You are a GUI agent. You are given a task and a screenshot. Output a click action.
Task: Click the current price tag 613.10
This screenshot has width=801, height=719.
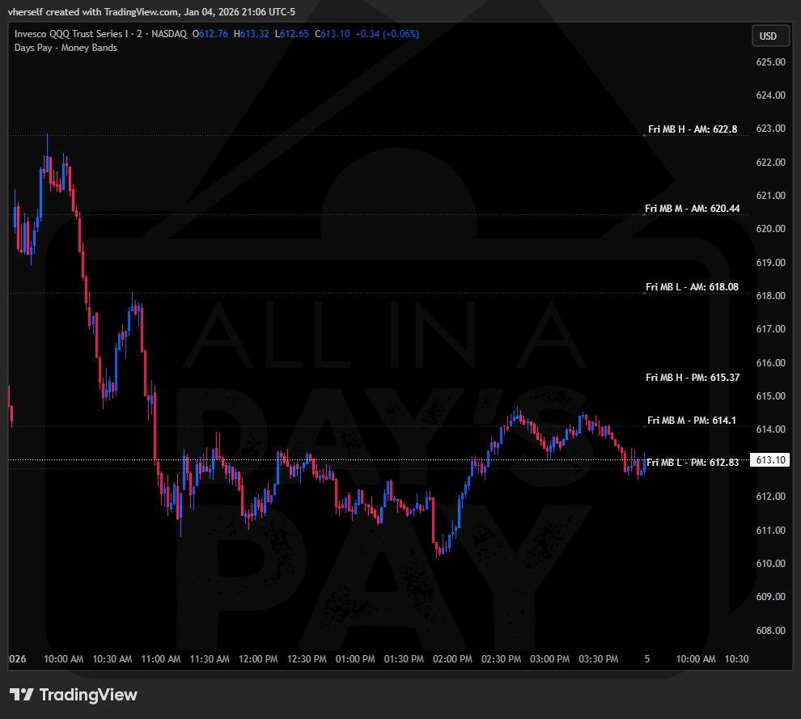coord(769,460)
